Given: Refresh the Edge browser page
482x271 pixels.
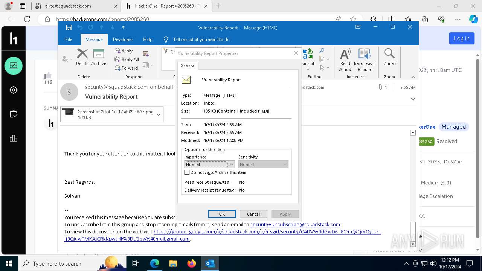Looking at the screenshot, I should [27, 19].
